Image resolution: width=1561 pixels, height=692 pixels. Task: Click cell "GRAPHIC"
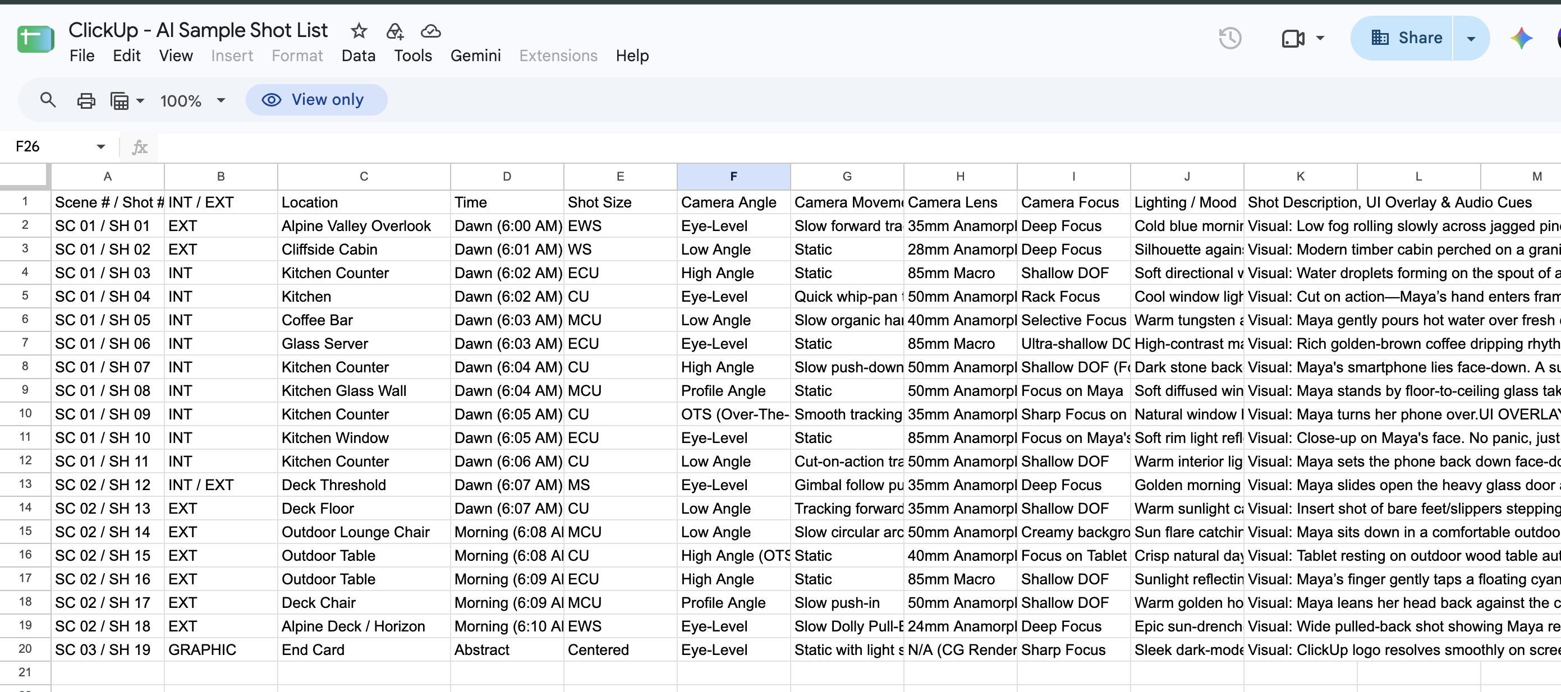221,649
